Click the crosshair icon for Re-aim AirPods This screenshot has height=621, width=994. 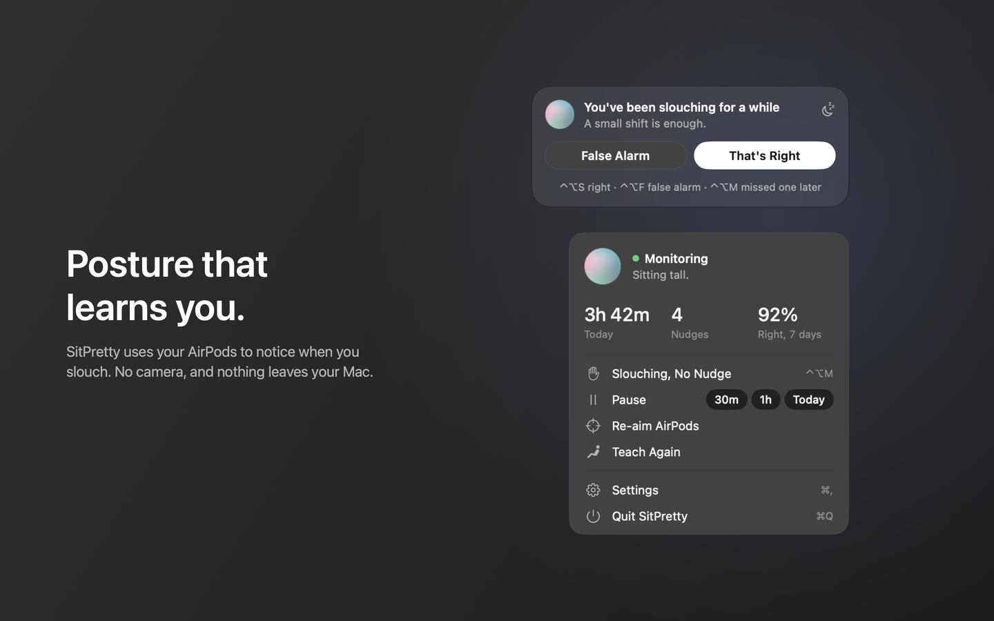pyautogui.click(x=593, y=426)
